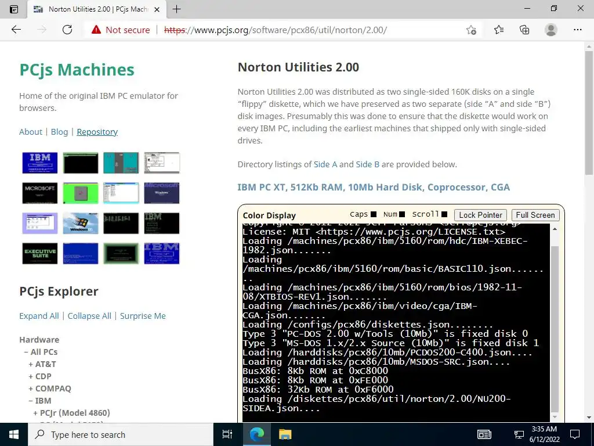Open the Executive Suite thumbnail
Image resolution: width=594 pixels, height=446 pixels.
[x=40, y=253]
